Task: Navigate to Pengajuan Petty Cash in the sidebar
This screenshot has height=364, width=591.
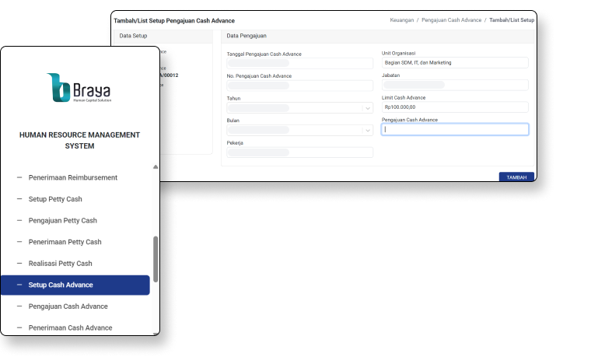Action: tap(62, 221)
